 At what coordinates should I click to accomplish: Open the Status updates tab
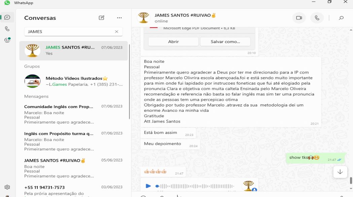[7, 40]
